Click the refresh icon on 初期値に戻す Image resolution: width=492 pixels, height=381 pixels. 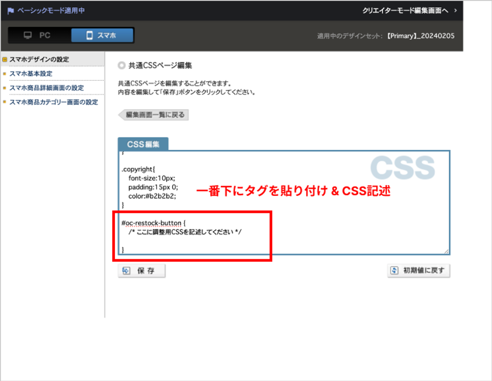[395, 271]
